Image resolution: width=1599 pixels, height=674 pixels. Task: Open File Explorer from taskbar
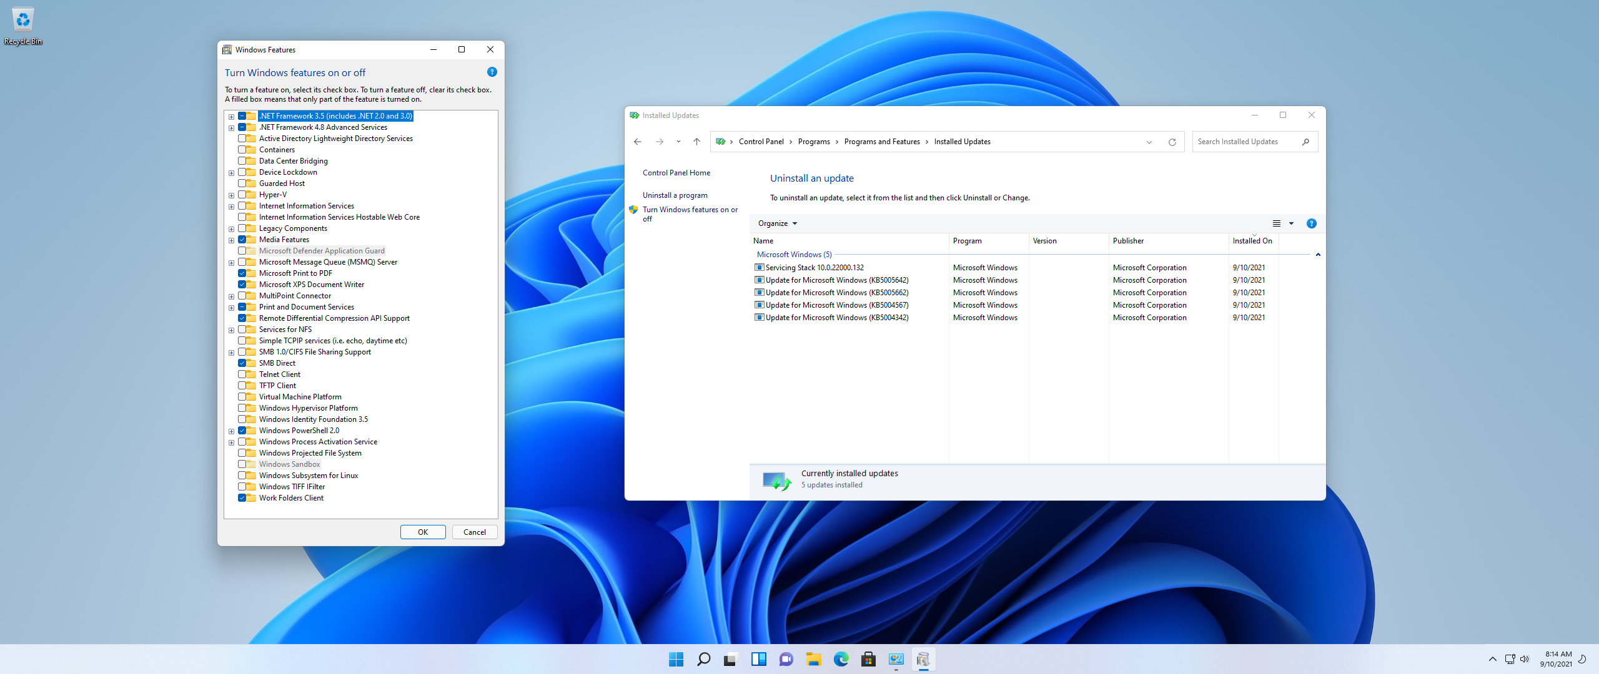click(x=814, y=659)
